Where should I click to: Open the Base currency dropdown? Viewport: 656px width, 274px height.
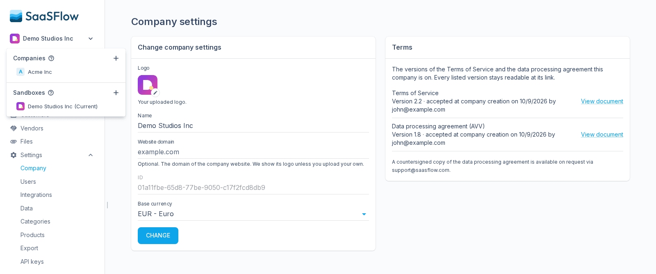pos(253,214)
